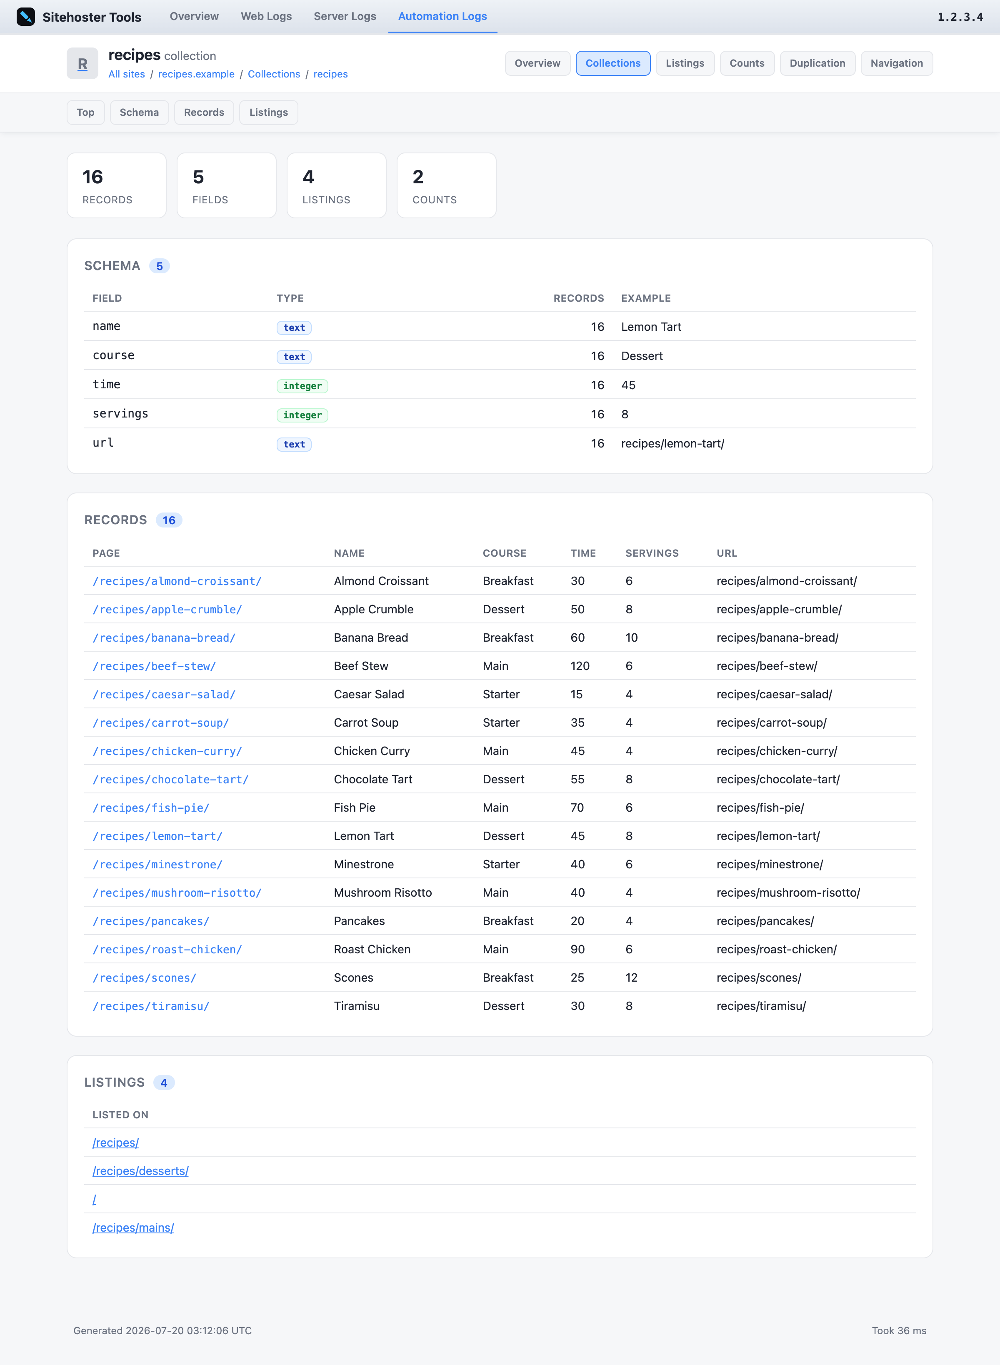Click the integer type badge for servings field
This screenshot has width=1000, height=1365.
coord(302,415)
